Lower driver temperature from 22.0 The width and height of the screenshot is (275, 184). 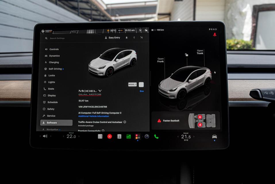[x=64, y=136]
